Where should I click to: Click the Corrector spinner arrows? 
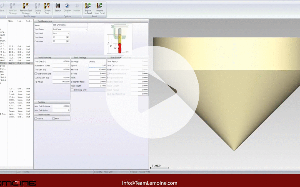click(x=68, y=41)
